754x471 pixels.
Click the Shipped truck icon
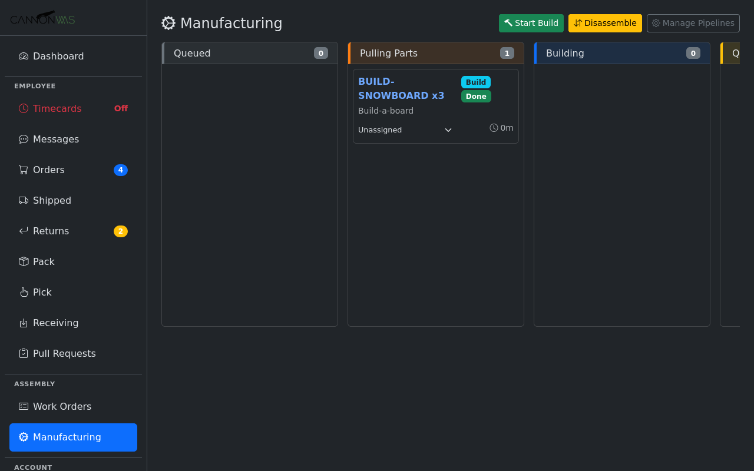[x=23, y=200]
